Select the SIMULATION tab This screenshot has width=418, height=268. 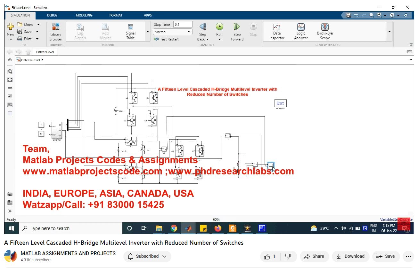20,15
